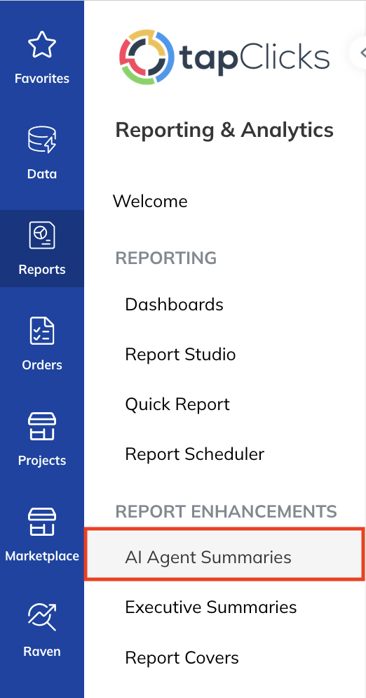Open the Orders checklist icon
Viewport: 366px width, 698px height.
click(x=42, y=331)
